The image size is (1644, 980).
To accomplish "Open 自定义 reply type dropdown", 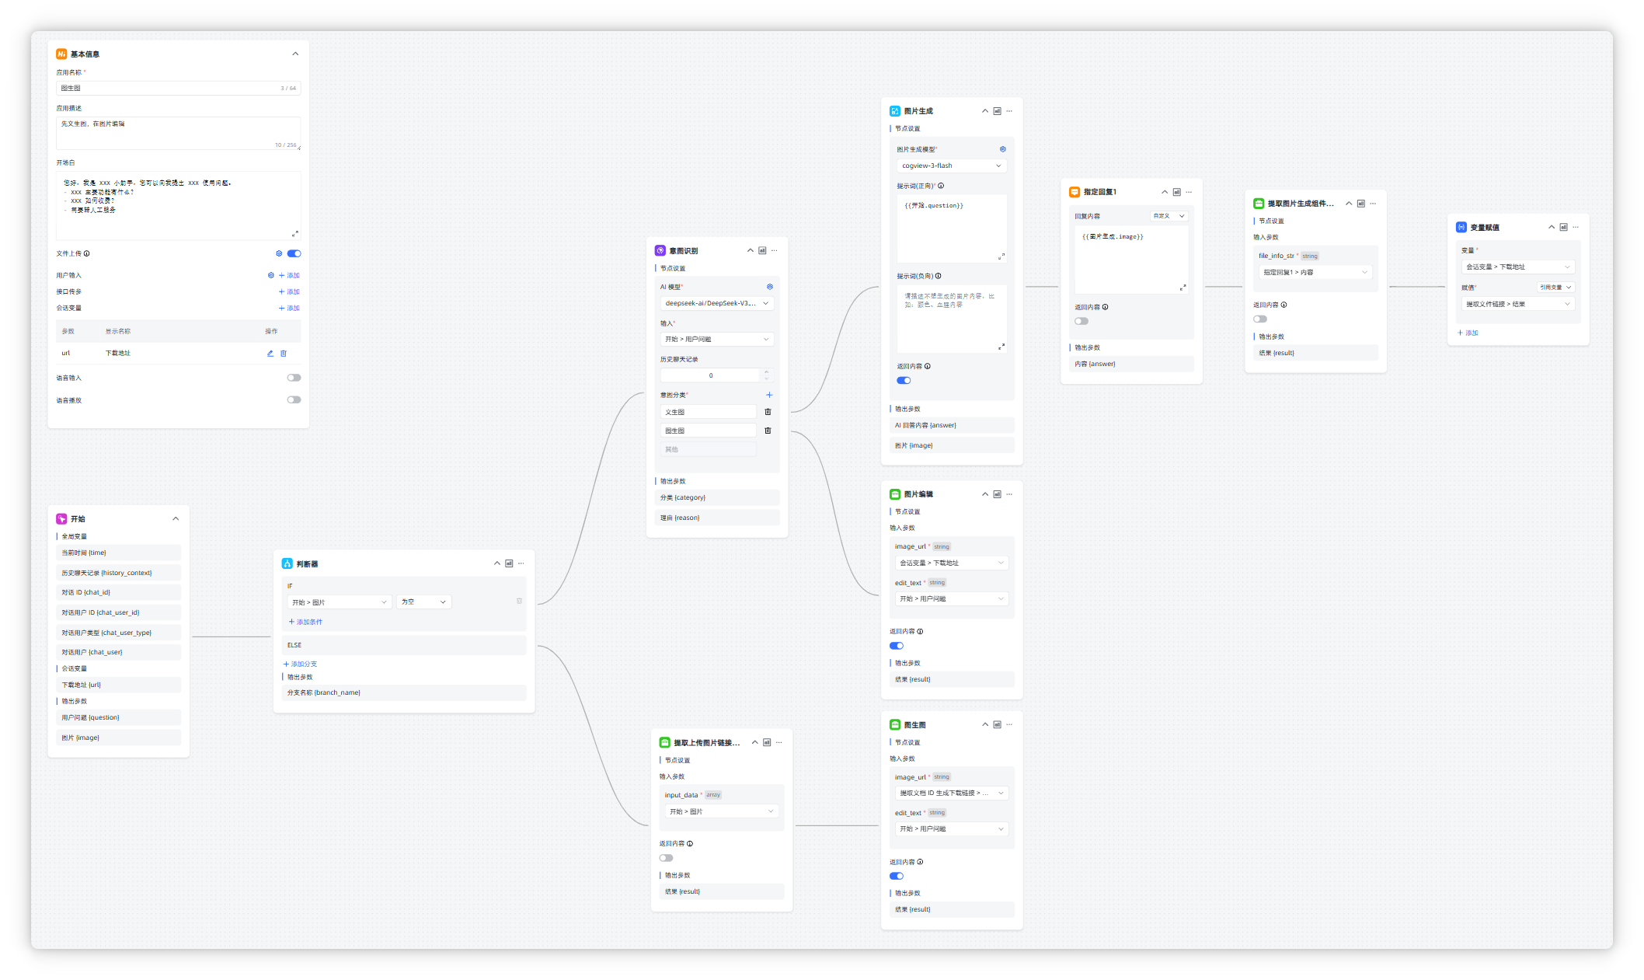I will pos(1169,216).
